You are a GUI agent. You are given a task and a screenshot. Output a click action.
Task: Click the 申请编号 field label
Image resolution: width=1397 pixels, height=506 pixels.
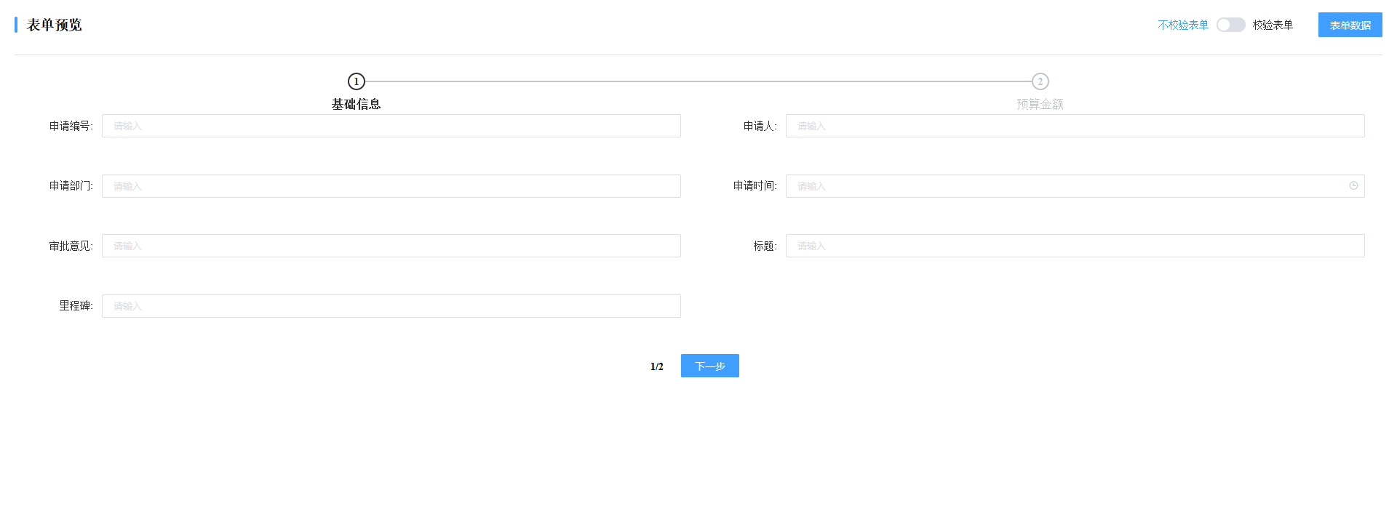[71, 126]
